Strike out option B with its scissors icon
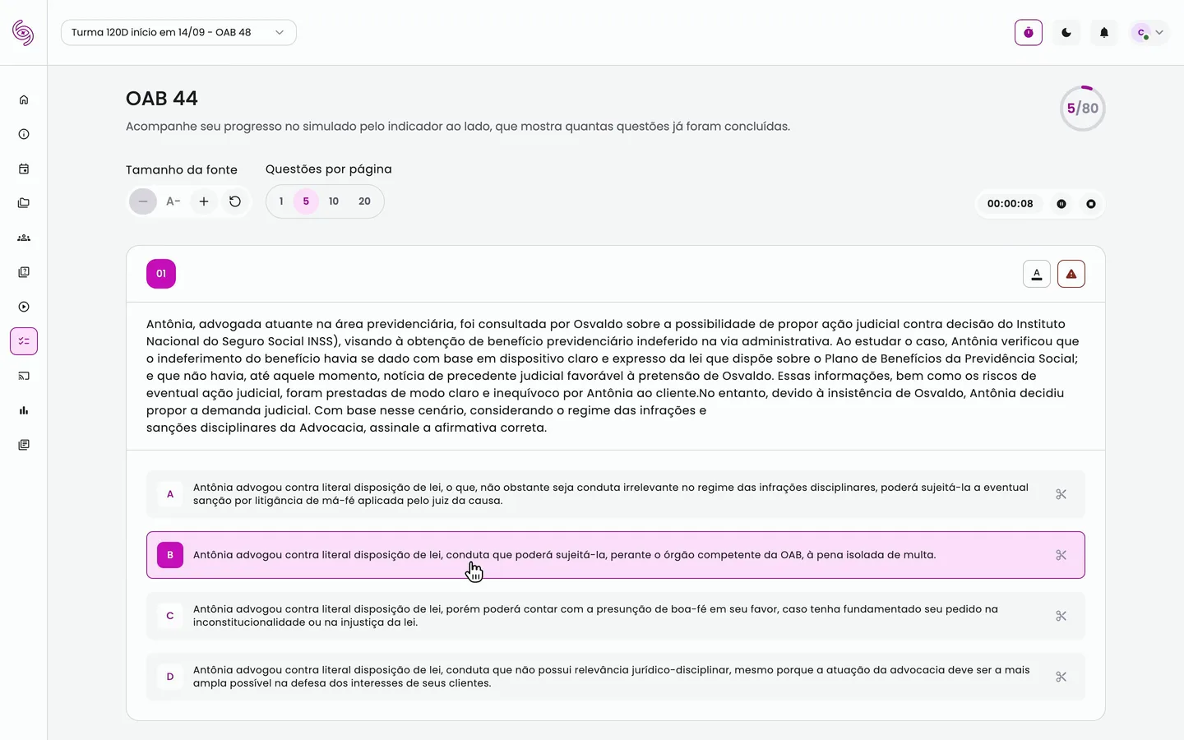The image size is (1184, 740). coord(1061,555)
